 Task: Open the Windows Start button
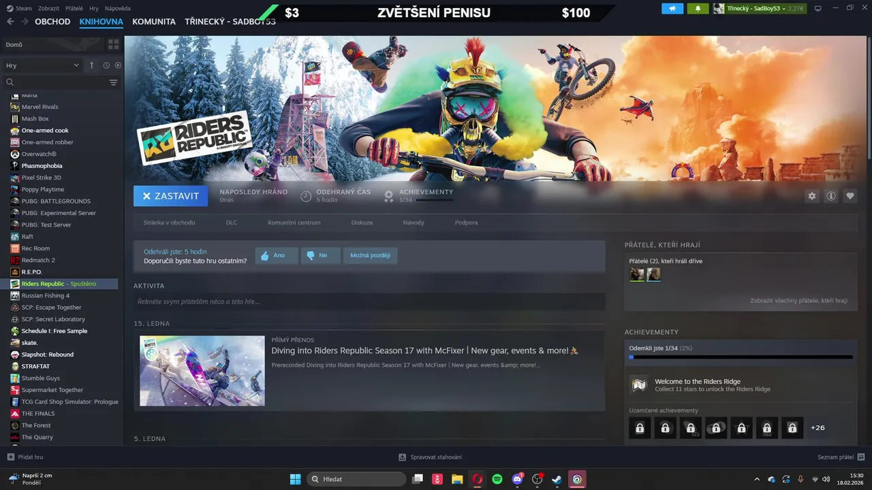pyautogui.click(x=295, y=479)
